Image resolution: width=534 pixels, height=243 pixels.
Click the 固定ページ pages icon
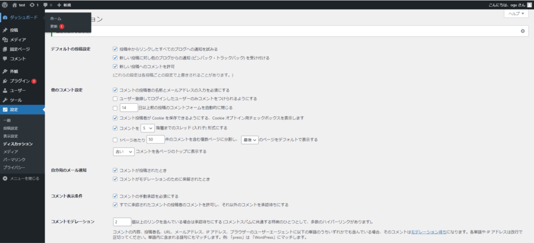tap(5, 49)
